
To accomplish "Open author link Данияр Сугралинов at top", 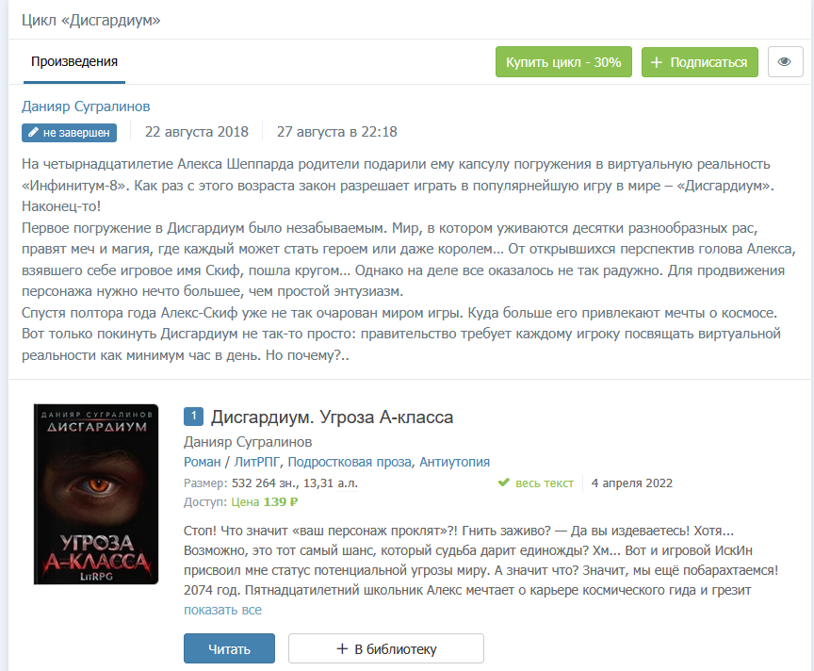I will pos(86,106).
